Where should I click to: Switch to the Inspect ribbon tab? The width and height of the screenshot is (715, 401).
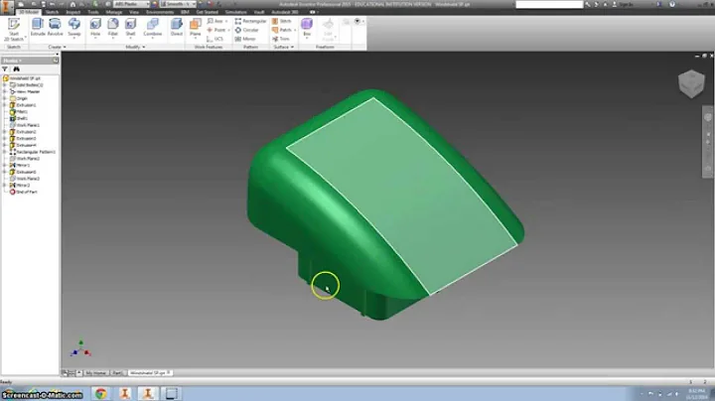(72, 12)
